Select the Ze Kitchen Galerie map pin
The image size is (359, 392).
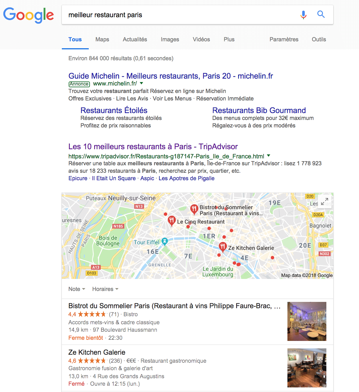pos(223,247)
